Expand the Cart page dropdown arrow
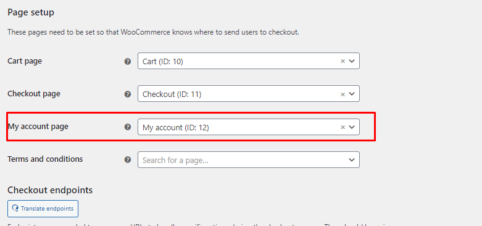Screen dimensions: 482x226 (x=352, y=61)
